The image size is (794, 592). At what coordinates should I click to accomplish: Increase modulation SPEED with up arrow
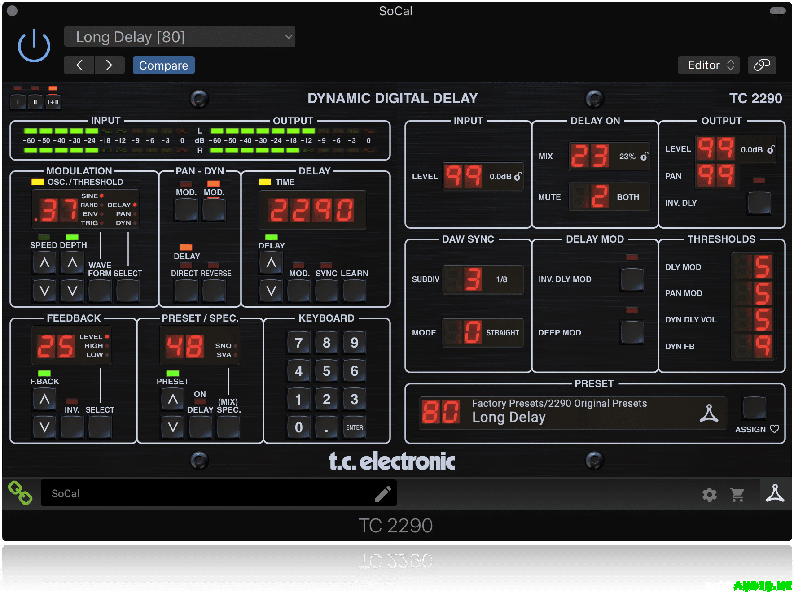coord(44,263)
